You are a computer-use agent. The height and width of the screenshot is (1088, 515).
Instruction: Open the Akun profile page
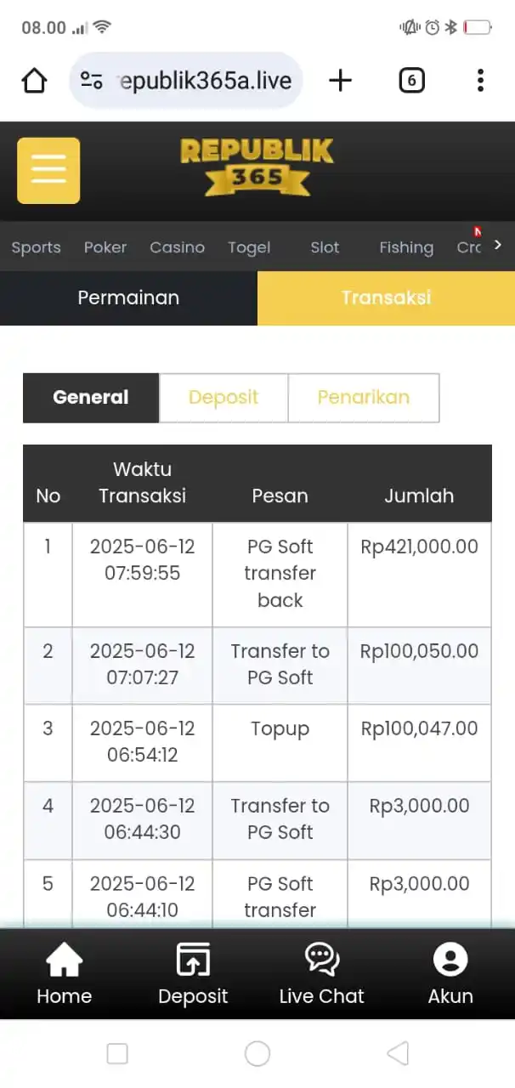(450, 974)
